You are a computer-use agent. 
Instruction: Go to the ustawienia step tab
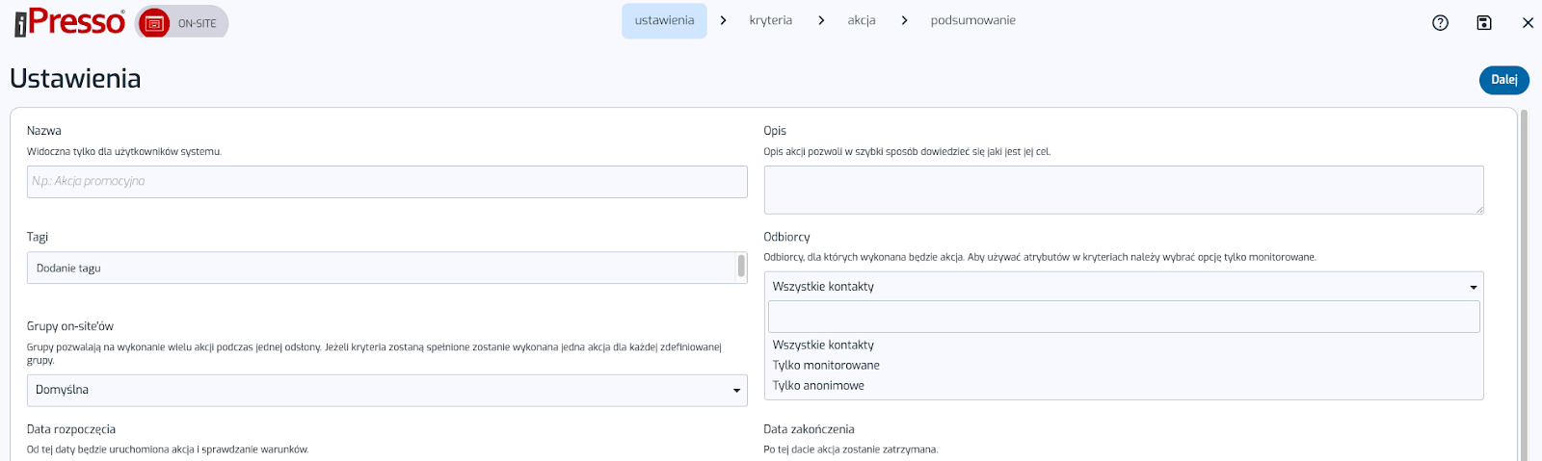664,20
